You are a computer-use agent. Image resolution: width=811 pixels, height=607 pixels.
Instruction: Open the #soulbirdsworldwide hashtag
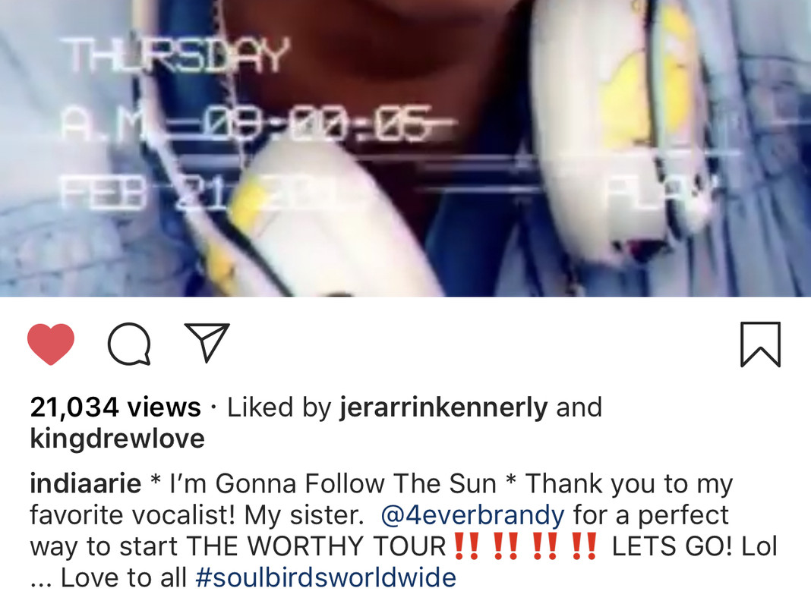326,577
